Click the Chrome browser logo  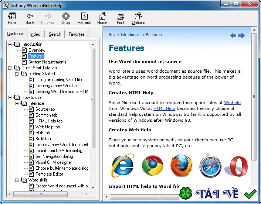[x=152, y=166]
